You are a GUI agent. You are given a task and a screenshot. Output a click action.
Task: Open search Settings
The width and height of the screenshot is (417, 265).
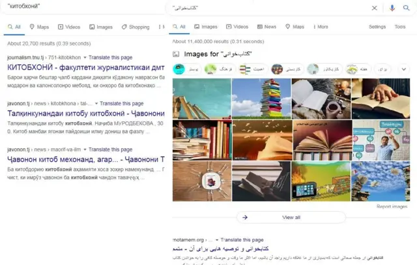coord(377,27)
